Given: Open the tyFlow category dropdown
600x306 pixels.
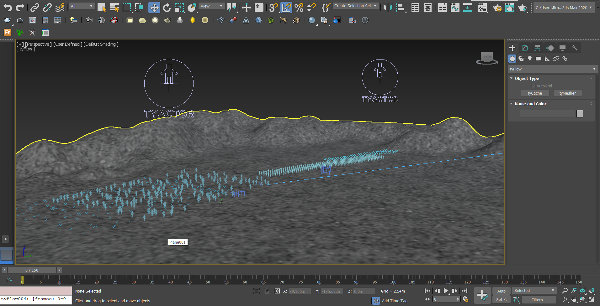Looking at the screenshot, I should tap(553, 69).
